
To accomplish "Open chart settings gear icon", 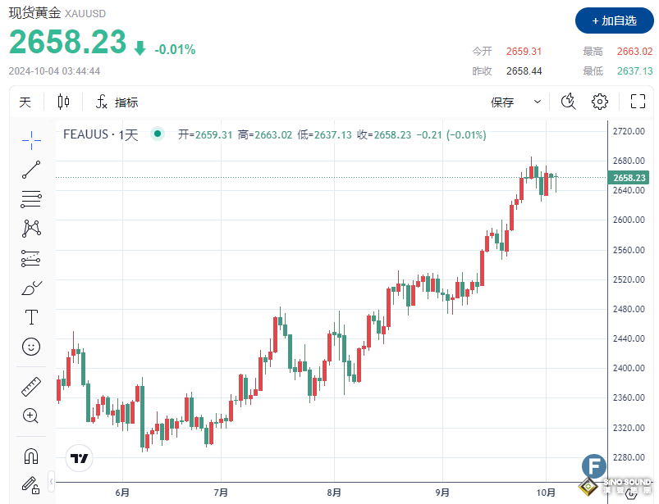I will 600,102.
